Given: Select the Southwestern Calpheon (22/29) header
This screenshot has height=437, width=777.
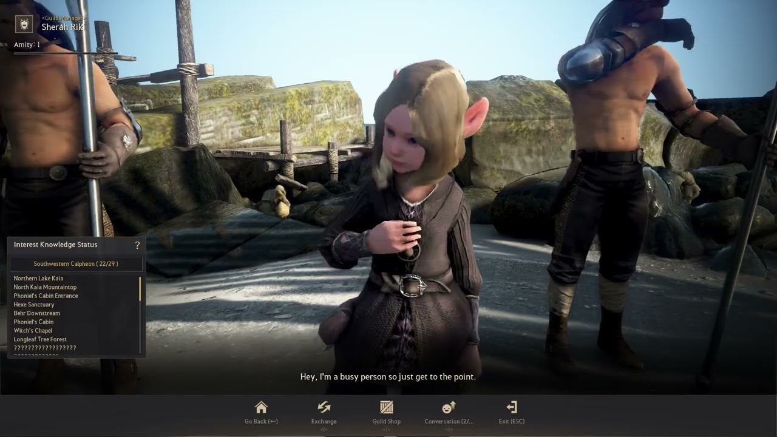Looking at the screenshot, I should pos(76,264).
